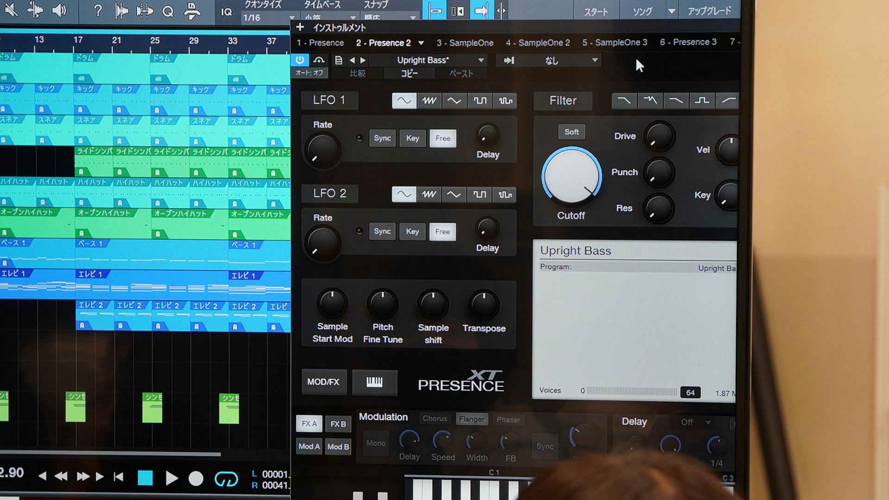
Task: Click the FX B button
Action: [338, 424]
